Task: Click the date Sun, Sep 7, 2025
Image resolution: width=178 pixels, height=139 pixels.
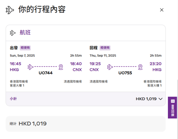Action: tap(22, 56)
